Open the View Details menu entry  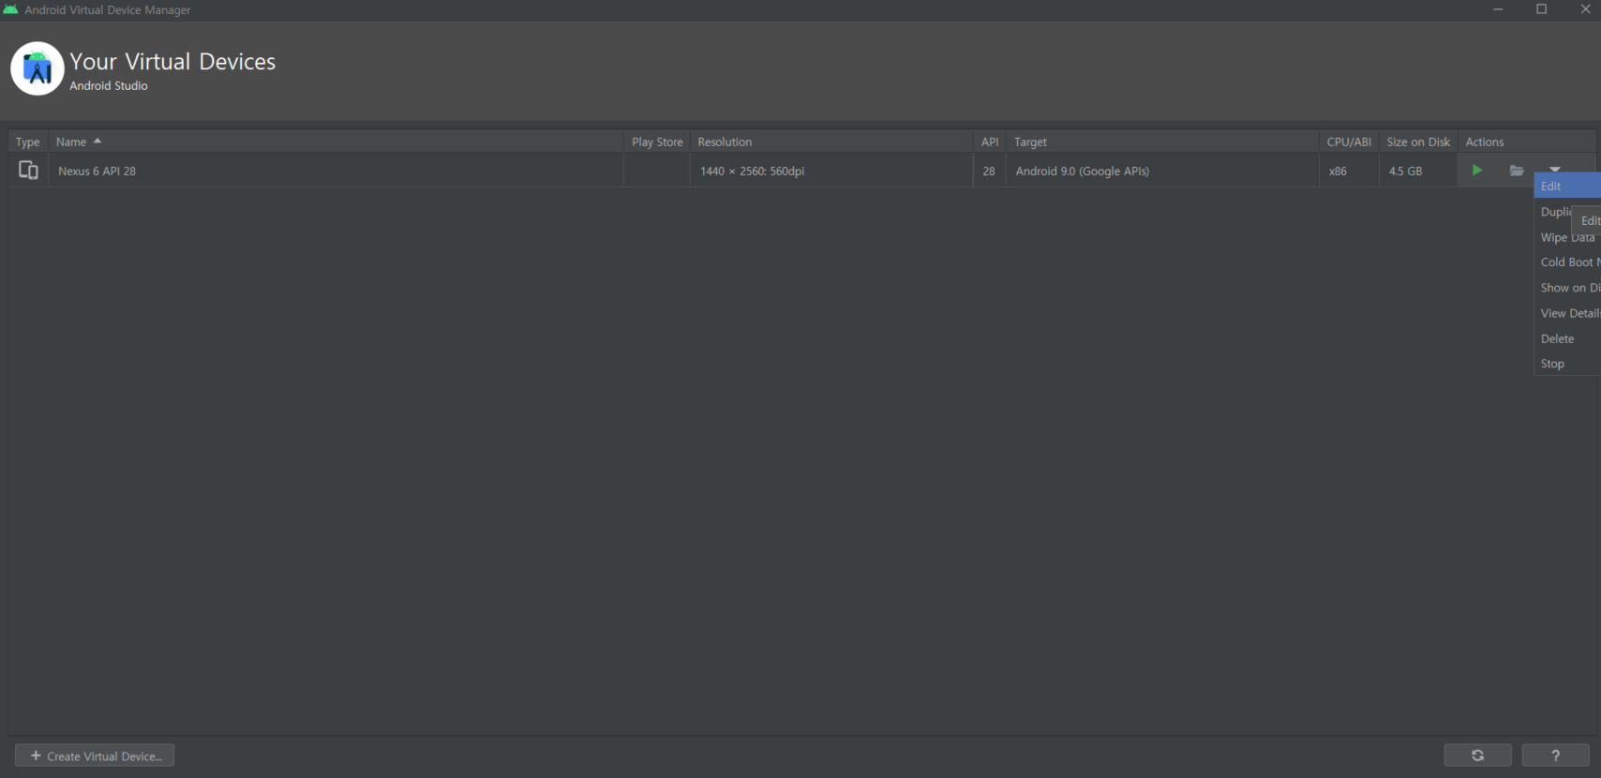1567,313
